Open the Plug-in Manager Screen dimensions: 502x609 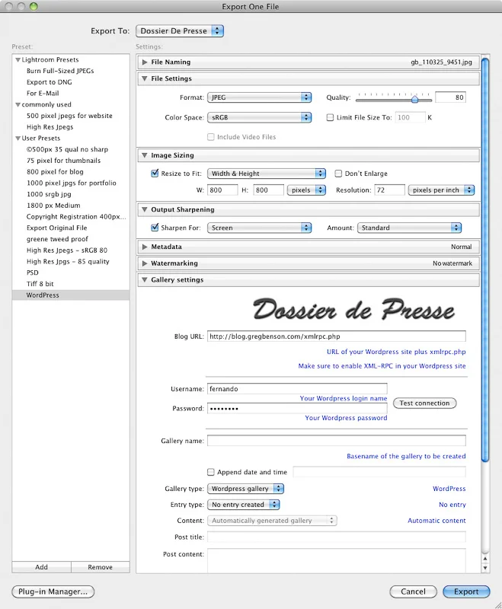[53, 591]
